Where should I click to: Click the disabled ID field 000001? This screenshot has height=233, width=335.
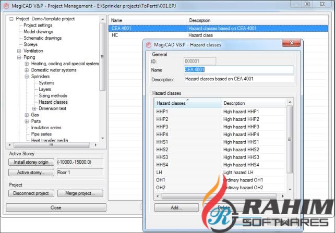click(200, 62)
